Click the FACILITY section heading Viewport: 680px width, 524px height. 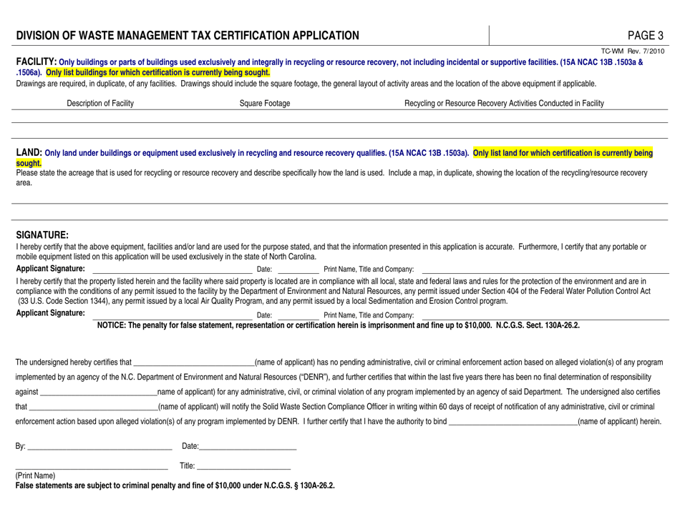click(31, 62)
